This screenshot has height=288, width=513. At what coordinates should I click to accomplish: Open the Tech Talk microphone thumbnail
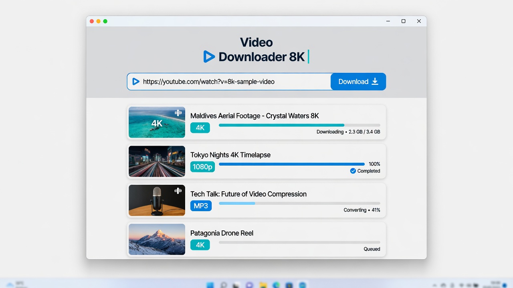(x=157, y=200)
